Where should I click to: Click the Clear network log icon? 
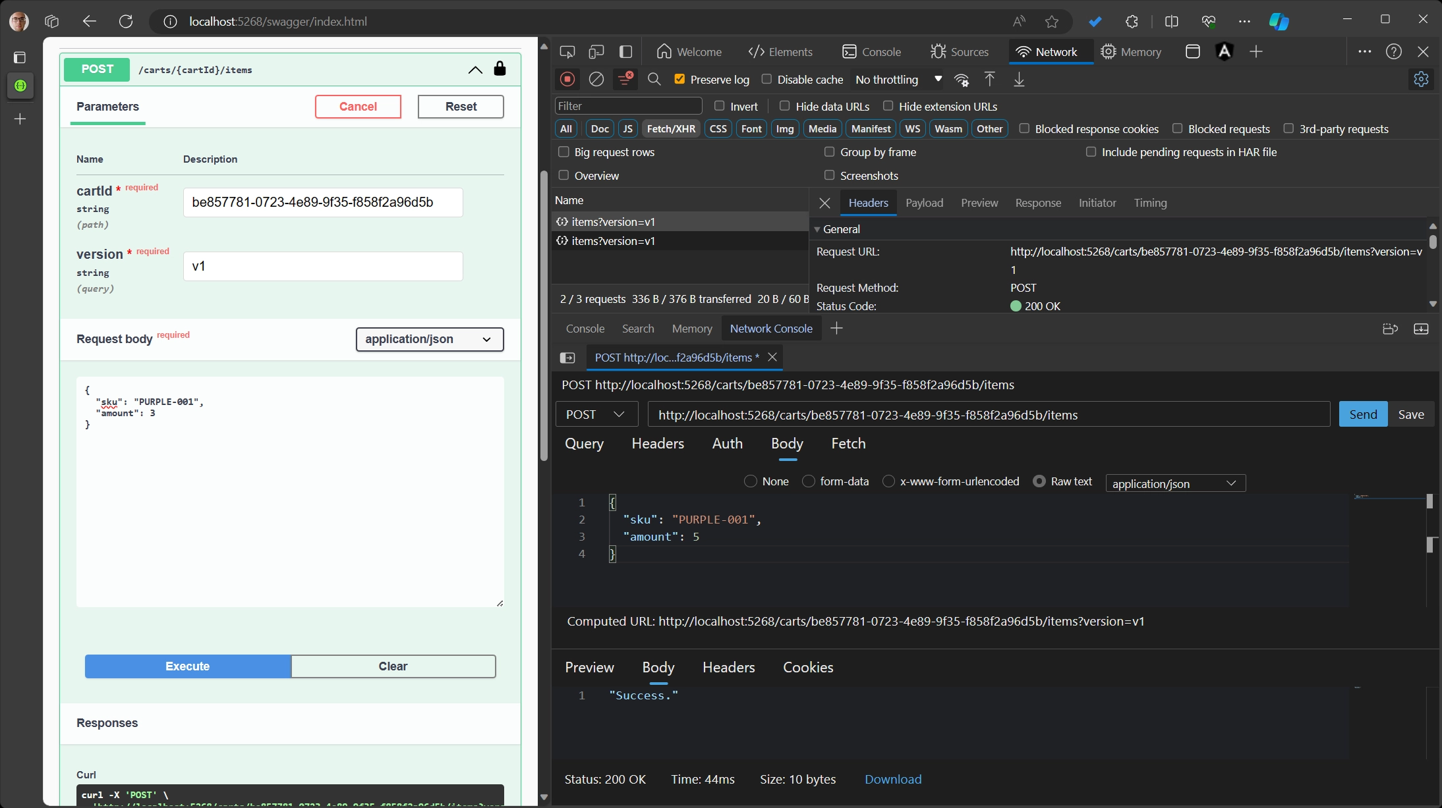pyautogui.click(x=595, y=79)
